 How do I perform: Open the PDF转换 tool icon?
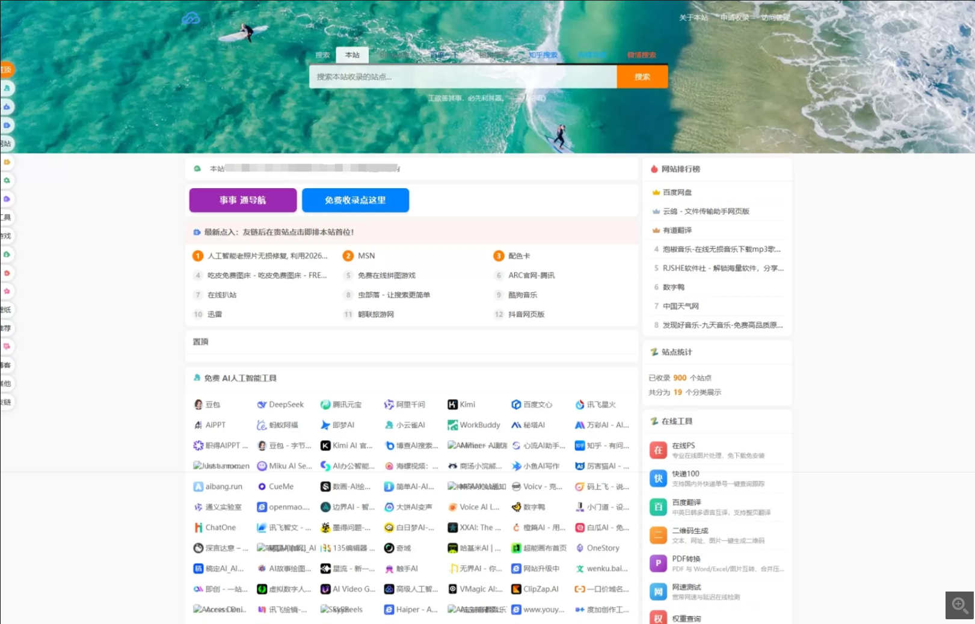point(658,563)
